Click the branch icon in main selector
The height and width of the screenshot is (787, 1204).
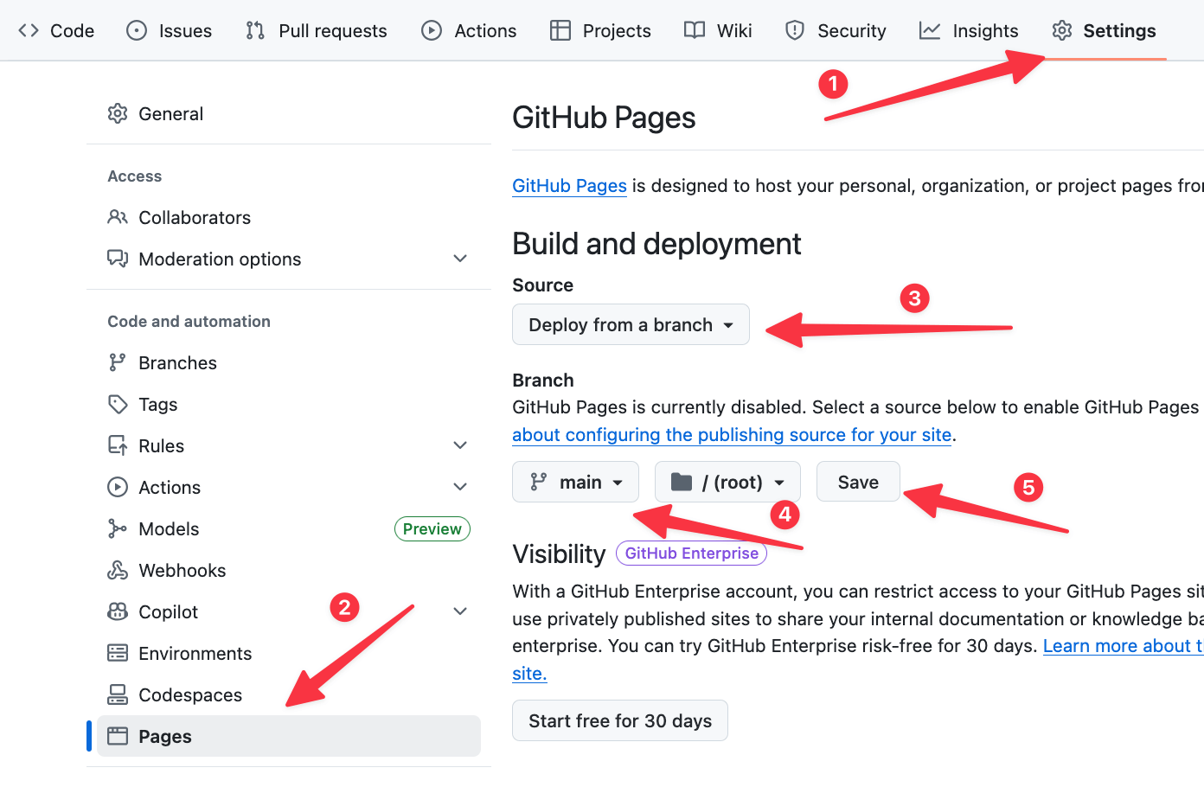point(539,482)
